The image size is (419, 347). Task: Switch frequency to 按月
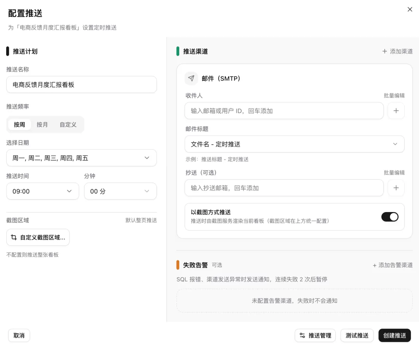pyautogui.click(x=42, y=124)
